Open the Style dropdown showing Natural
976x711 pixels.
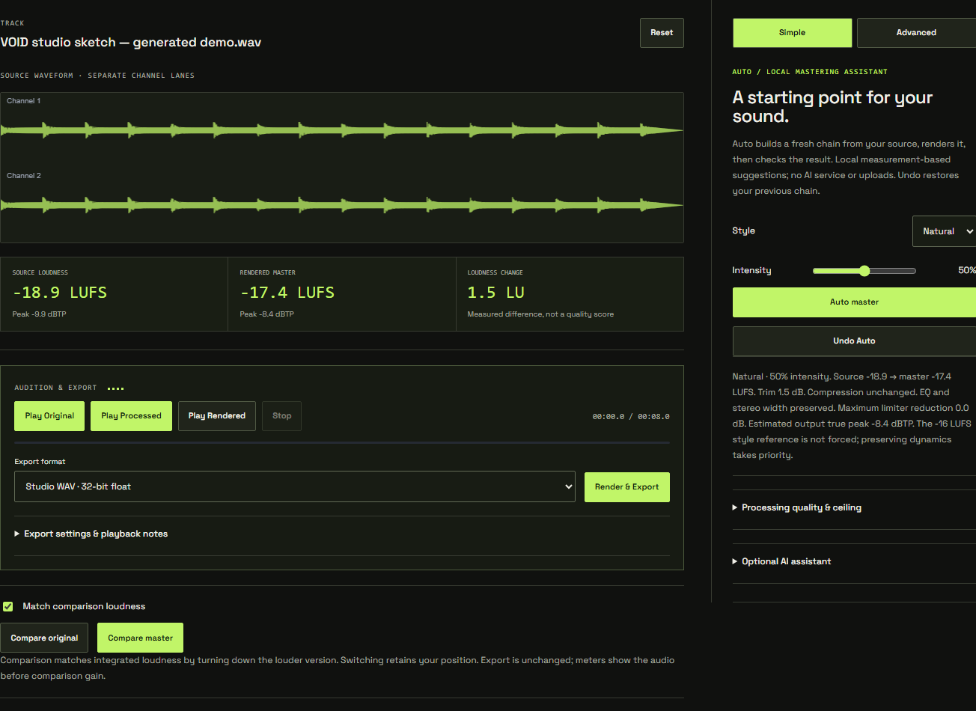[944, 231]
